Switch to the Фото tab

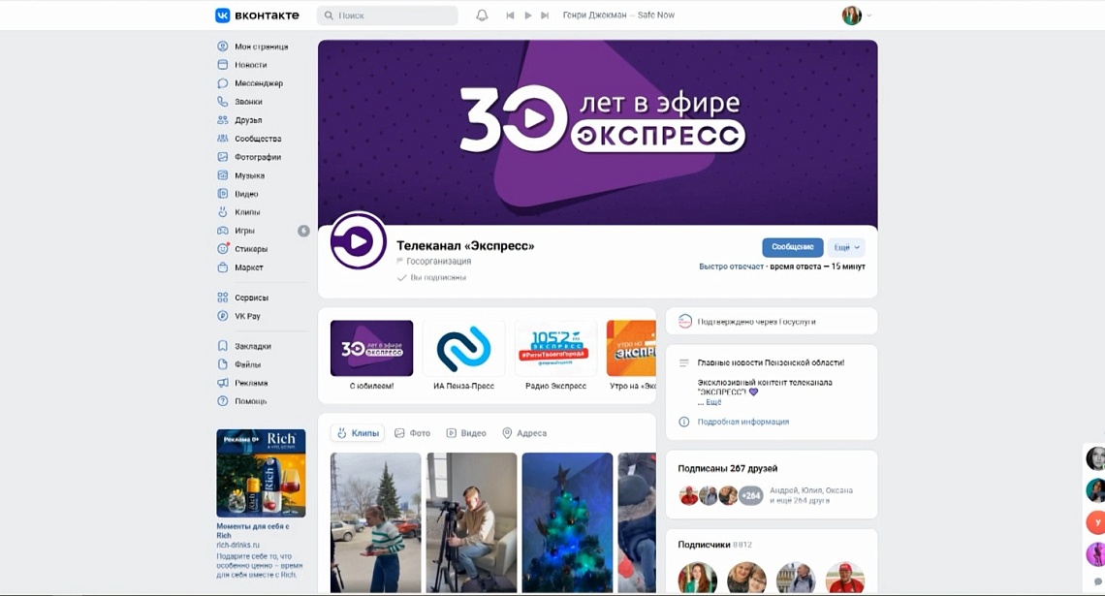(x=412, y=433)
